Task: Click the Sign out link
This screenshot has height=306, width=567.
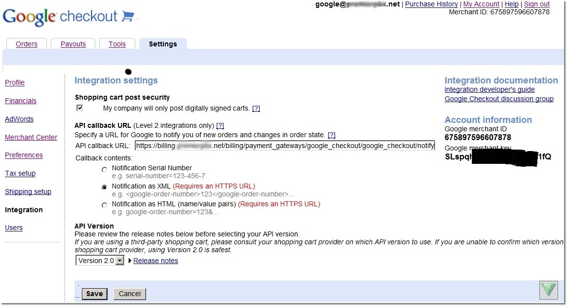Action: click(x=536, y=4)
